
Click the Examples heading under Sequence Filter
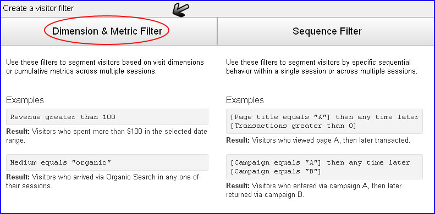(x=245, y=100)
